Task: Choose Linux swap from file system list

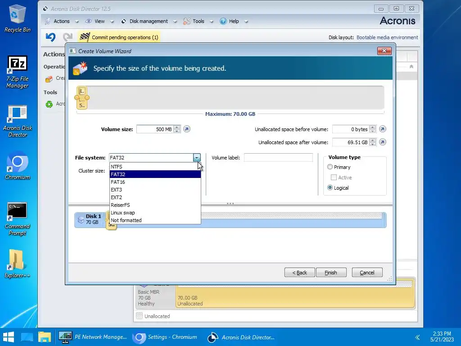Action: tap(155, 213)
